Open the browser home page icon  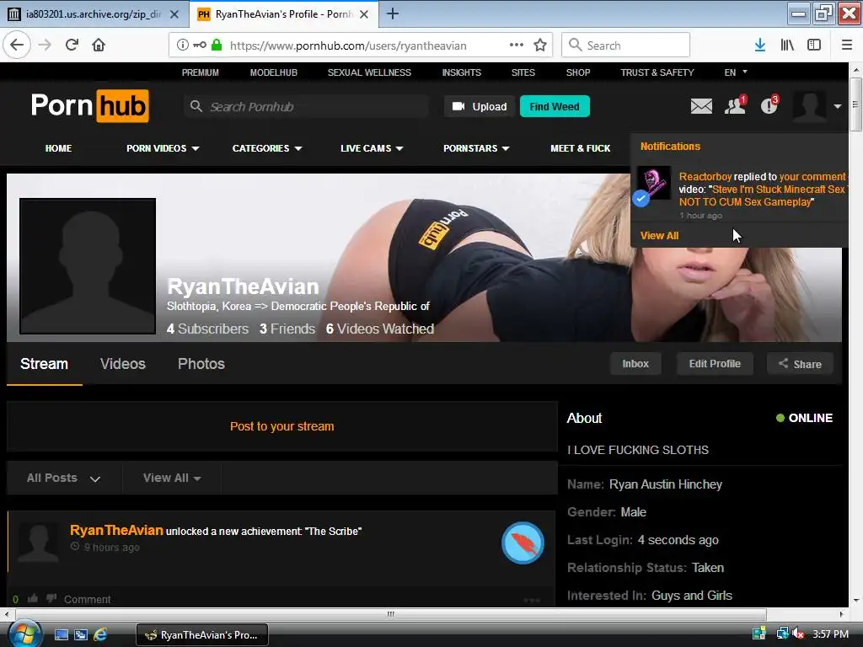99,45
